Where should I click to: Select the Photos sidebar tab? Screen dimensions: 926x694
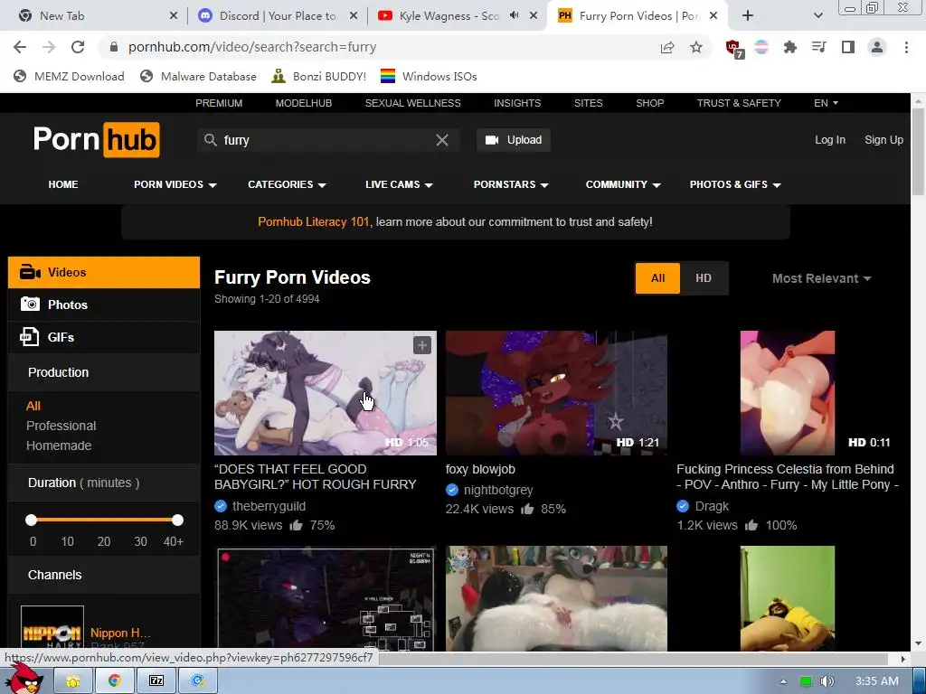tap(104, 305)
